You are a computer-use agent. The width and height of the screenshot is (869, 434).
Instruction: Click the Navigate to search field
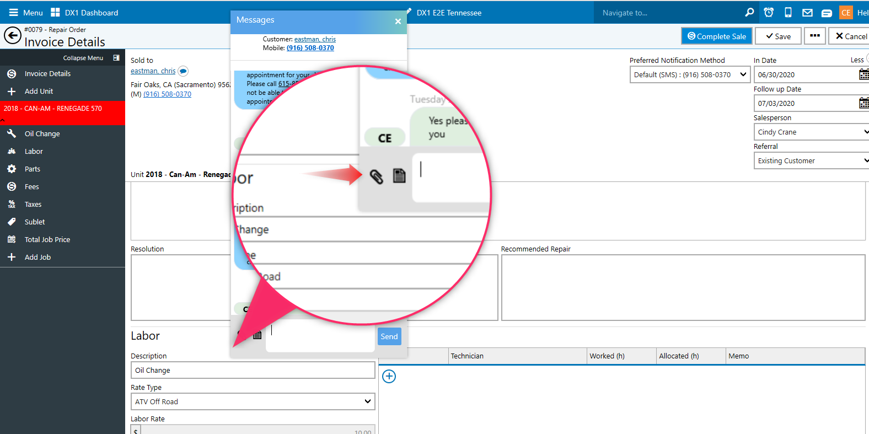pos(667,12)
